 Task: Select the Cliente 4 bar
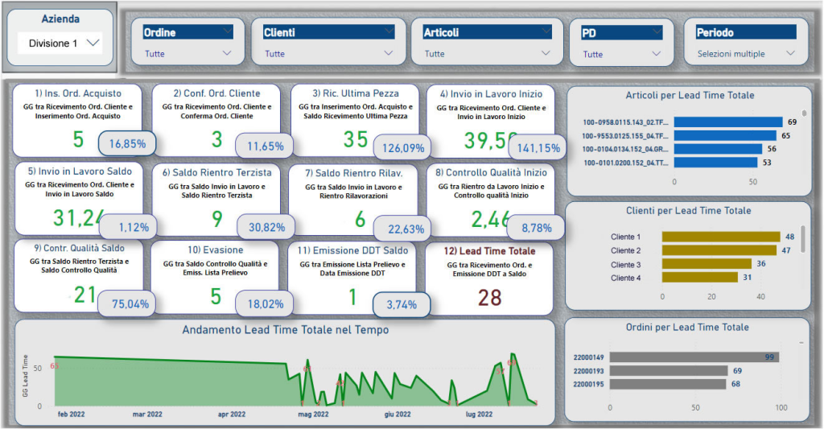point(699,278)
